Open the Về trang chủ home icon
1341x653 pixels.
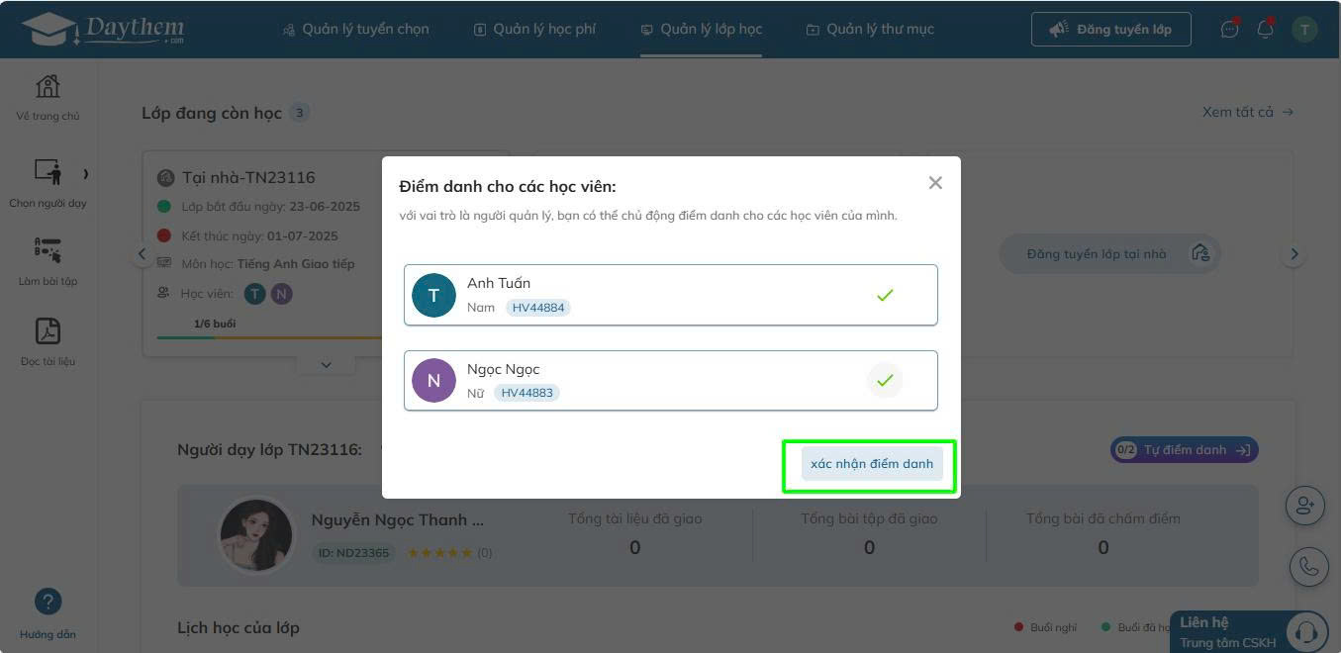[x=48, y=86]
